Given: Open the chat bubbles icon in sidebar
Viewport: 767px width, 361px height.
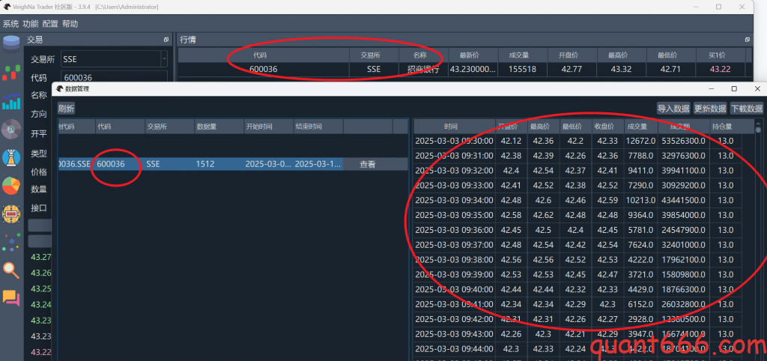Looking at the screenshot, I should 11,298.
